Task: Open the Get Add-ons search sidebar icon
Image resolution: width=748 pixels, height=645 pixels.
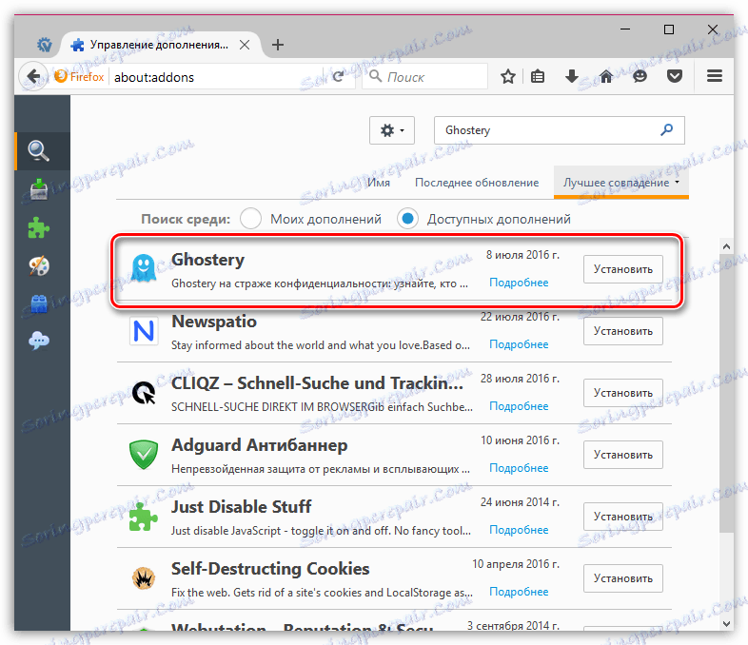Action: coord(38,151)
